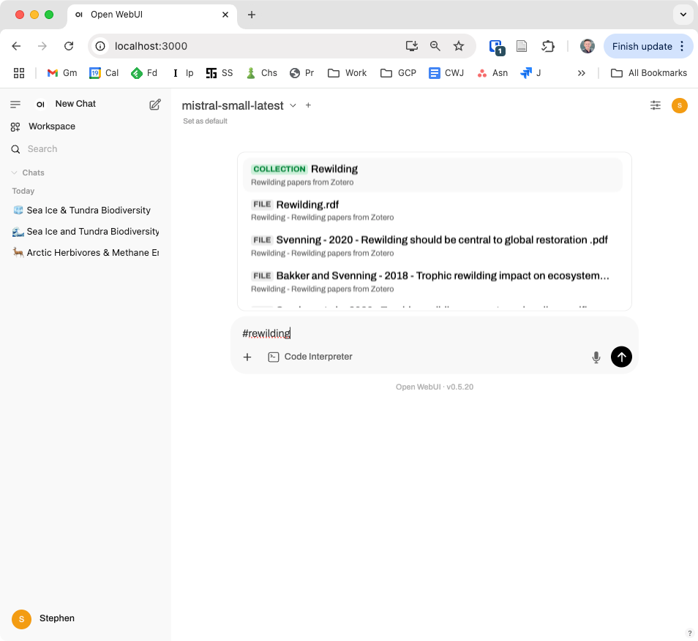Open Search from the sidebar
The image size is (698, 641).
[42, 148]
